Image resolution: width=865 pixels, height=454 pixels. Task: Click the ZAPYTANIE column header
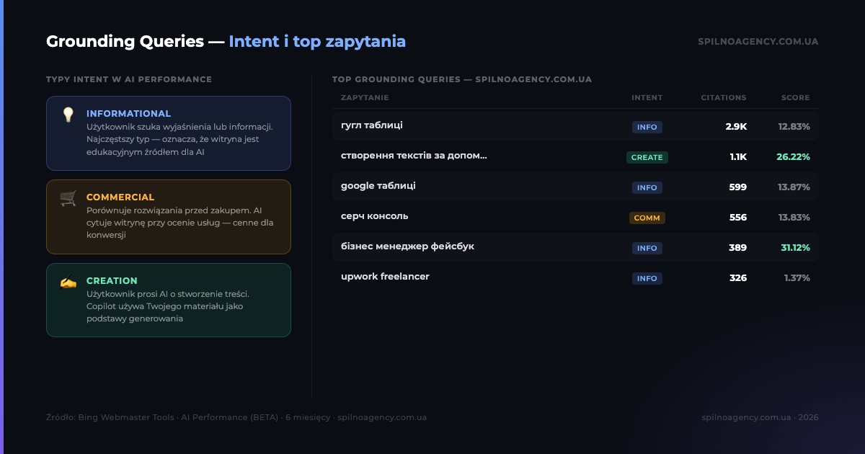(365, 98)
